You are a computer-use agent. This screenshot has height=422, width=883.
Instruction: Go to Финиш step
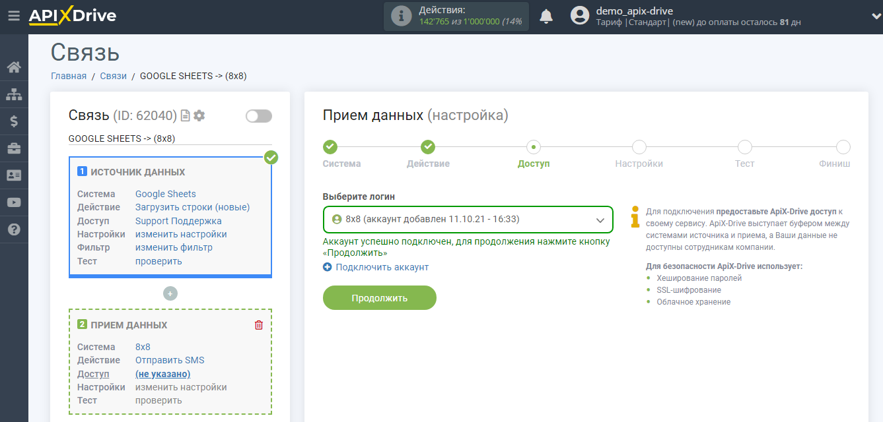843,147
